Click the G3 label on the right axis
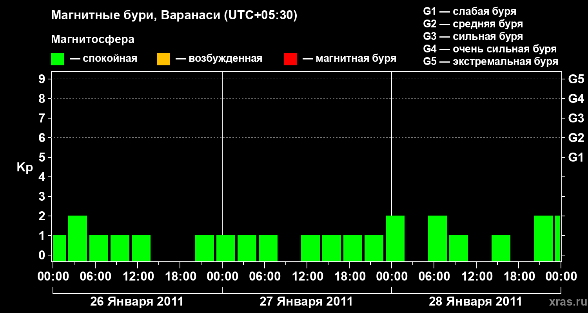 point(576,118)
